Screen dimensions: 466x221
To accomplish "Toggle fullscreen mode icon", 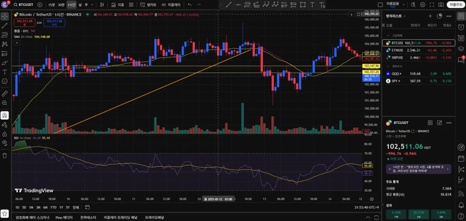I will pos(432,5).
